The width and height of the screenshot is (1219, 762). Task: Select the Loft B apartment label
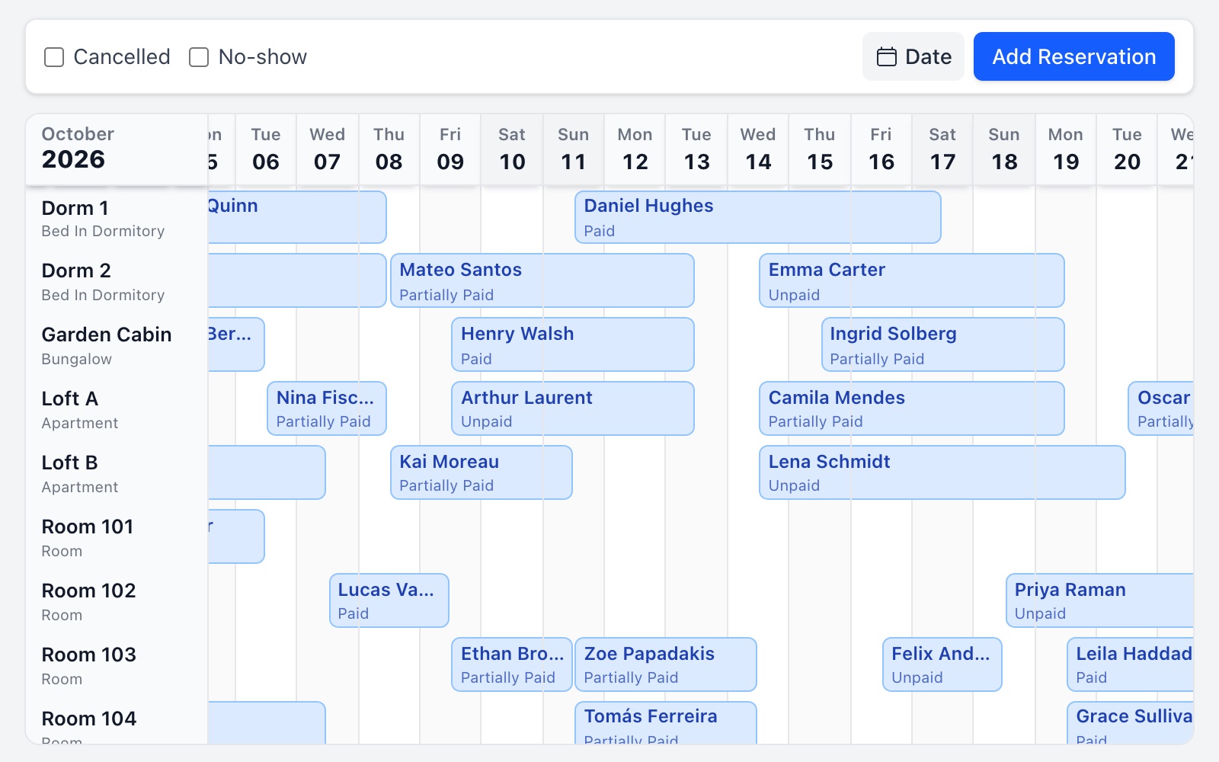coord(117,474)
